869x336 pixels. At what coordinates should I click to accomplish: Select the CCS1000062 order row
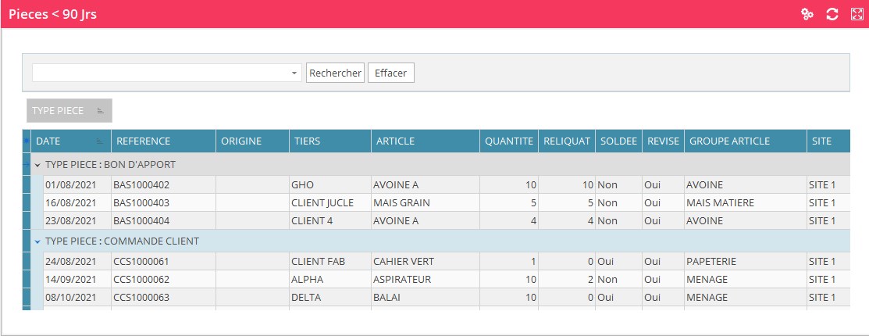[141, 280]
